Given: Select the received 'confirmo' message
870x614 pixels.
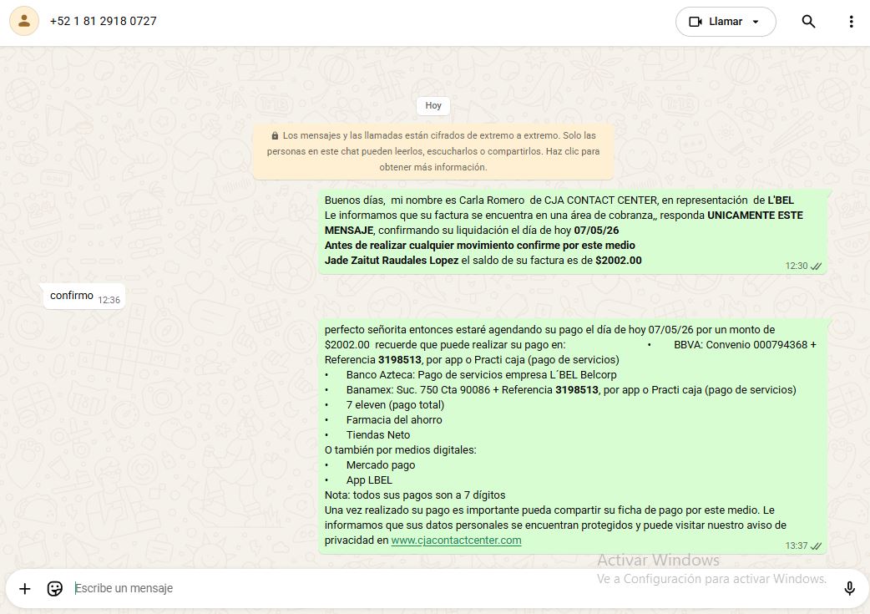Looking at the screenshot, I should pyautogui.click(x=84, y=297).
